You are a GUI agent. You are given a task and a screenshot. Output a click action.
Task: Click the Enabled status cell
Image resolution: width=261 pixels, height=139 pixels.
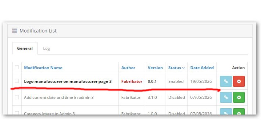[x=176, y=82]
